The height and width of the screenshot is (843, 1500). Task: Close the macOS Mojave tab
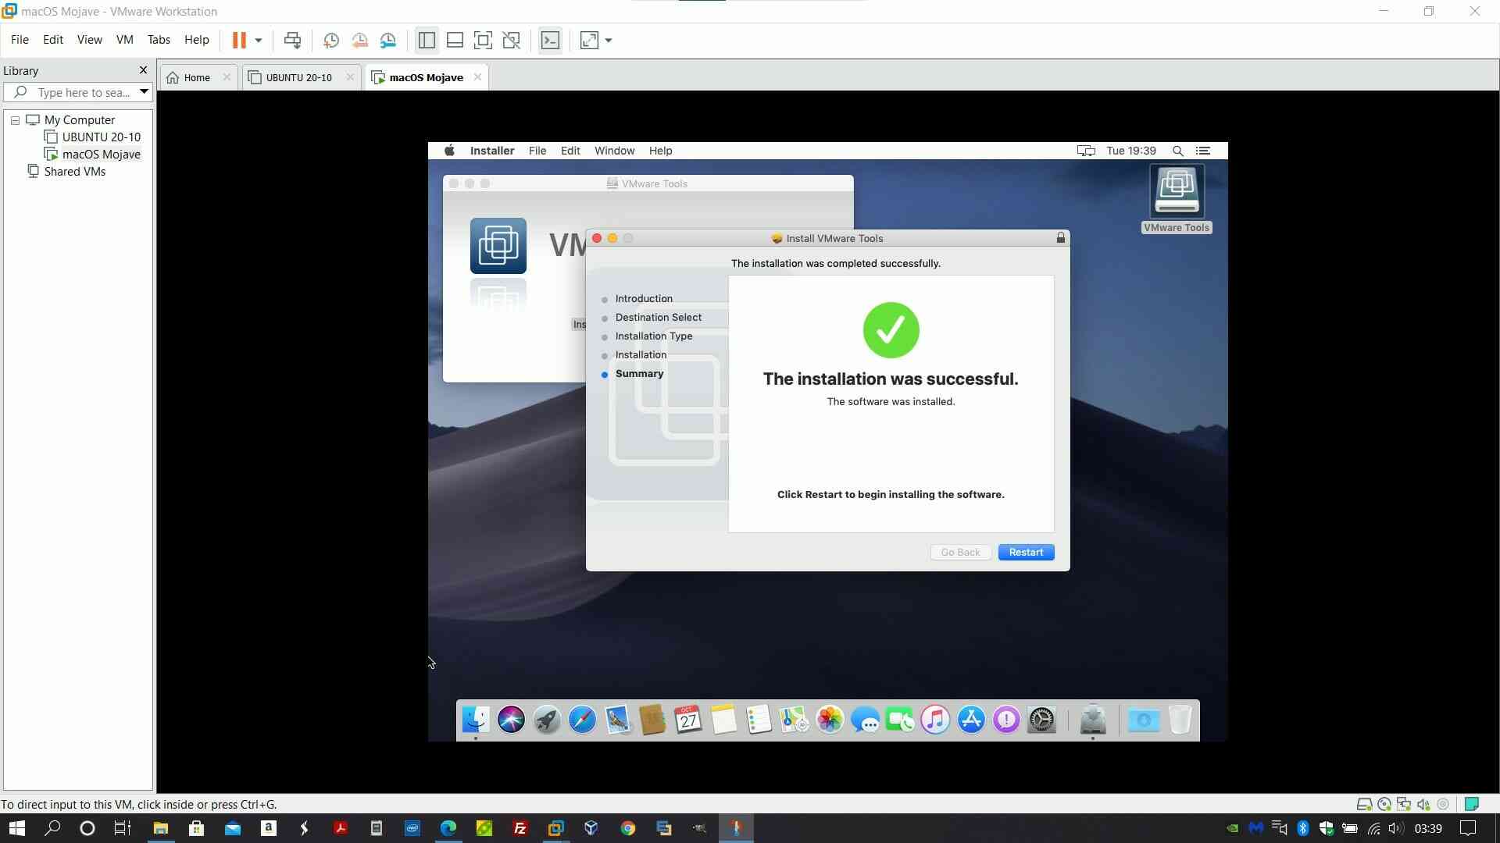point(477,77)
